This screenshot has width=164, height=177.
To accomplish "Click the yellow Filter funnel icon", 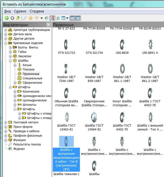I will pos(36,18).
